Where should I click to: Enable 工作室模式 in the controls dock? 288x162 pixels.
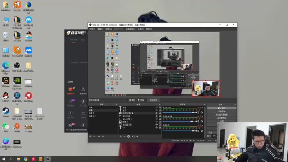click(222, 118)
